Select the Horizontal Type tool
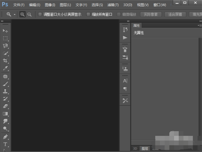This screenshot has height=152, width=202. [5, 144]
